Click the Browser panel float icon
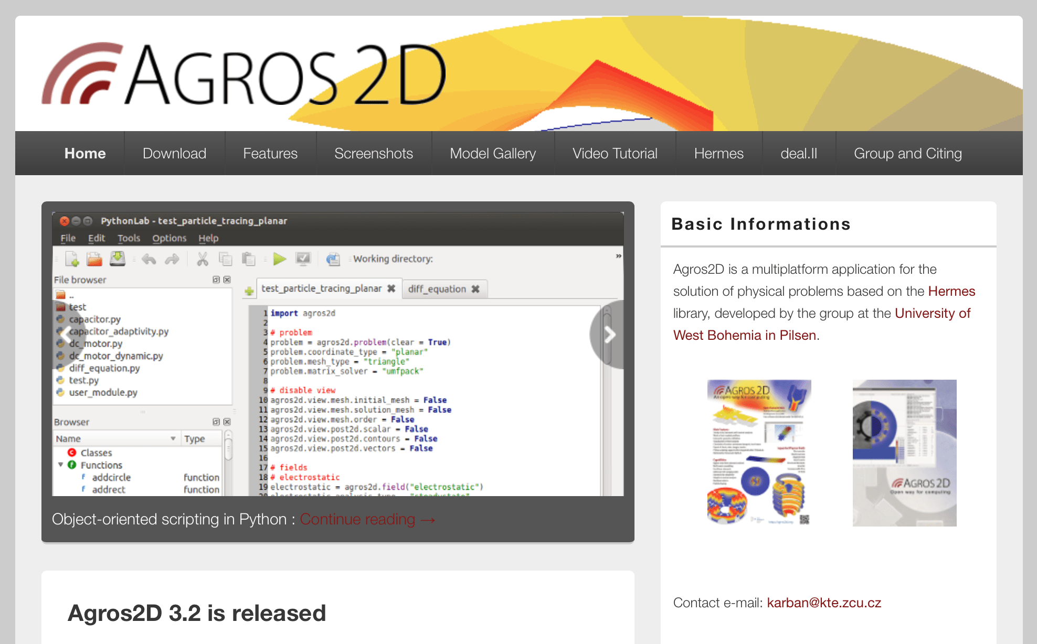1037x644 pixels. click(216, 422)
